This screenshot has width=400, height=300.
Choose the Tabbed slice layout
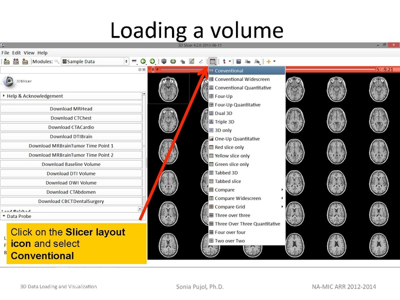pyautogui.click(x=246, y=181)
